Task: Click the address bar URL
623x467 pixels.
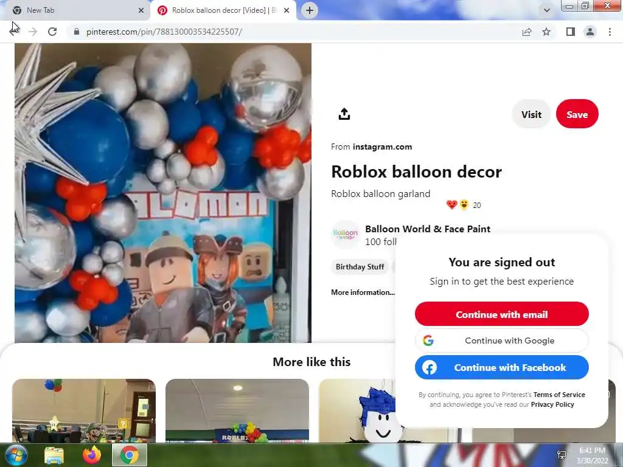Action: coord(164,32)
